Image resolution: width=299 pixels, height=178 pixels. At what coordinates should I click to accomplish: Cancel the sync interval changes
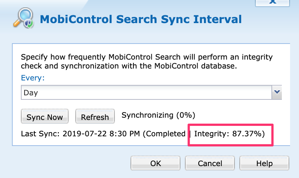(x=210, y=163)
